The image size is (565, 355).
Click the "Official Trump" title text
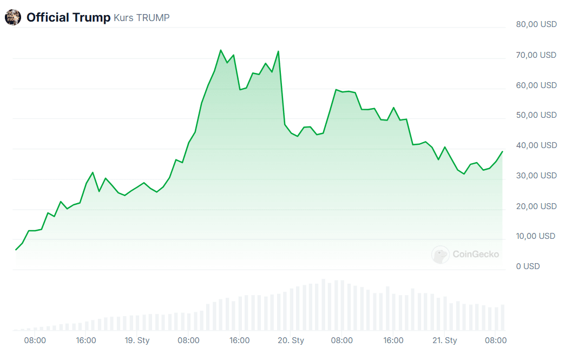[68, 17]
